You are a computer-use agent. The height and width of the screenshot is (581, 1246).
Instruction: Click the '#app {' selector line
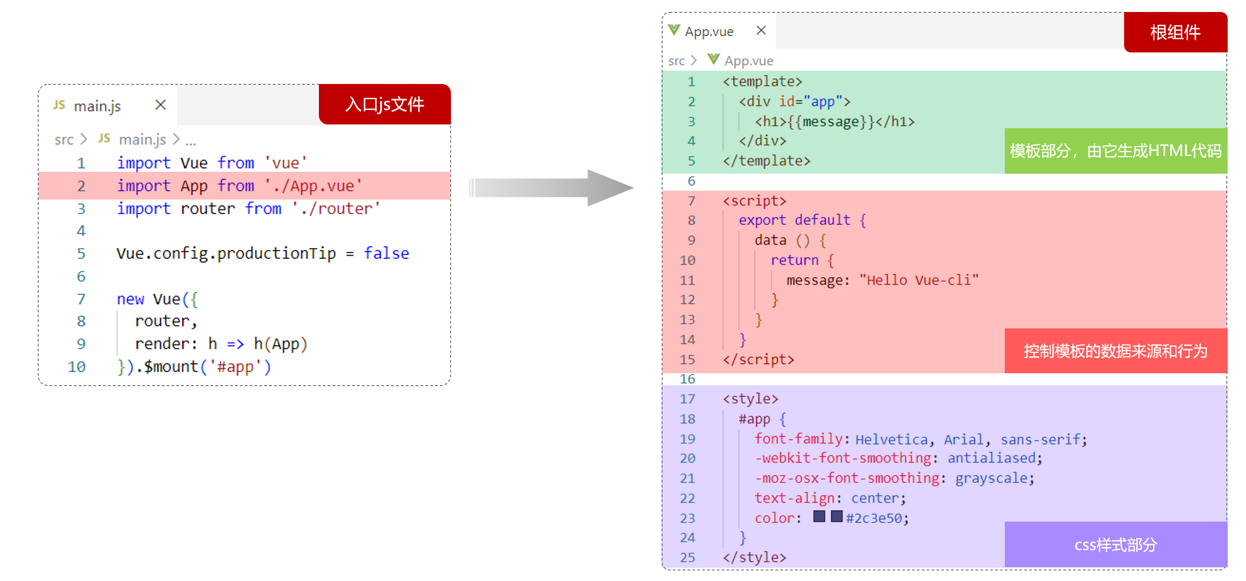(762, 419)
